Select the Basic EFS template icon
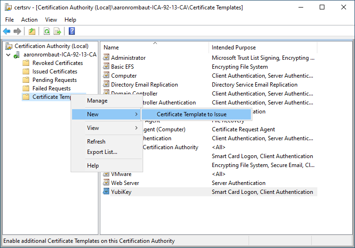Image resolution: width=355 pixels, height=248 pixels. click(x=106, y=67)
